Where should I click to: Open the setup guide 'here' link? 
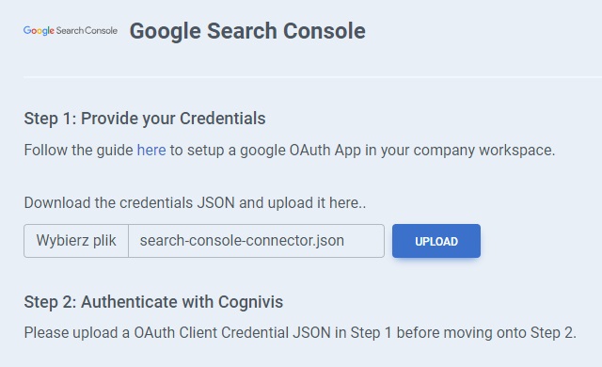[x=151, y=151]
